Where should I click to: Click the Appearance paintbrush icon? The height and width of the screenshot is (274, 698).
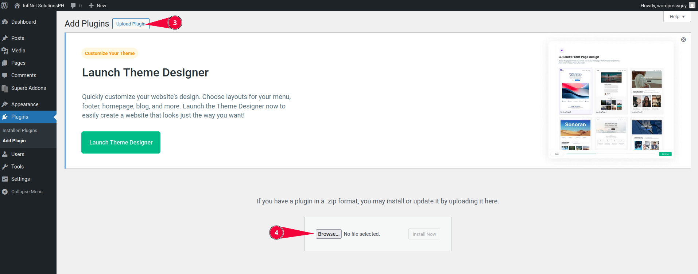(5, 104)
